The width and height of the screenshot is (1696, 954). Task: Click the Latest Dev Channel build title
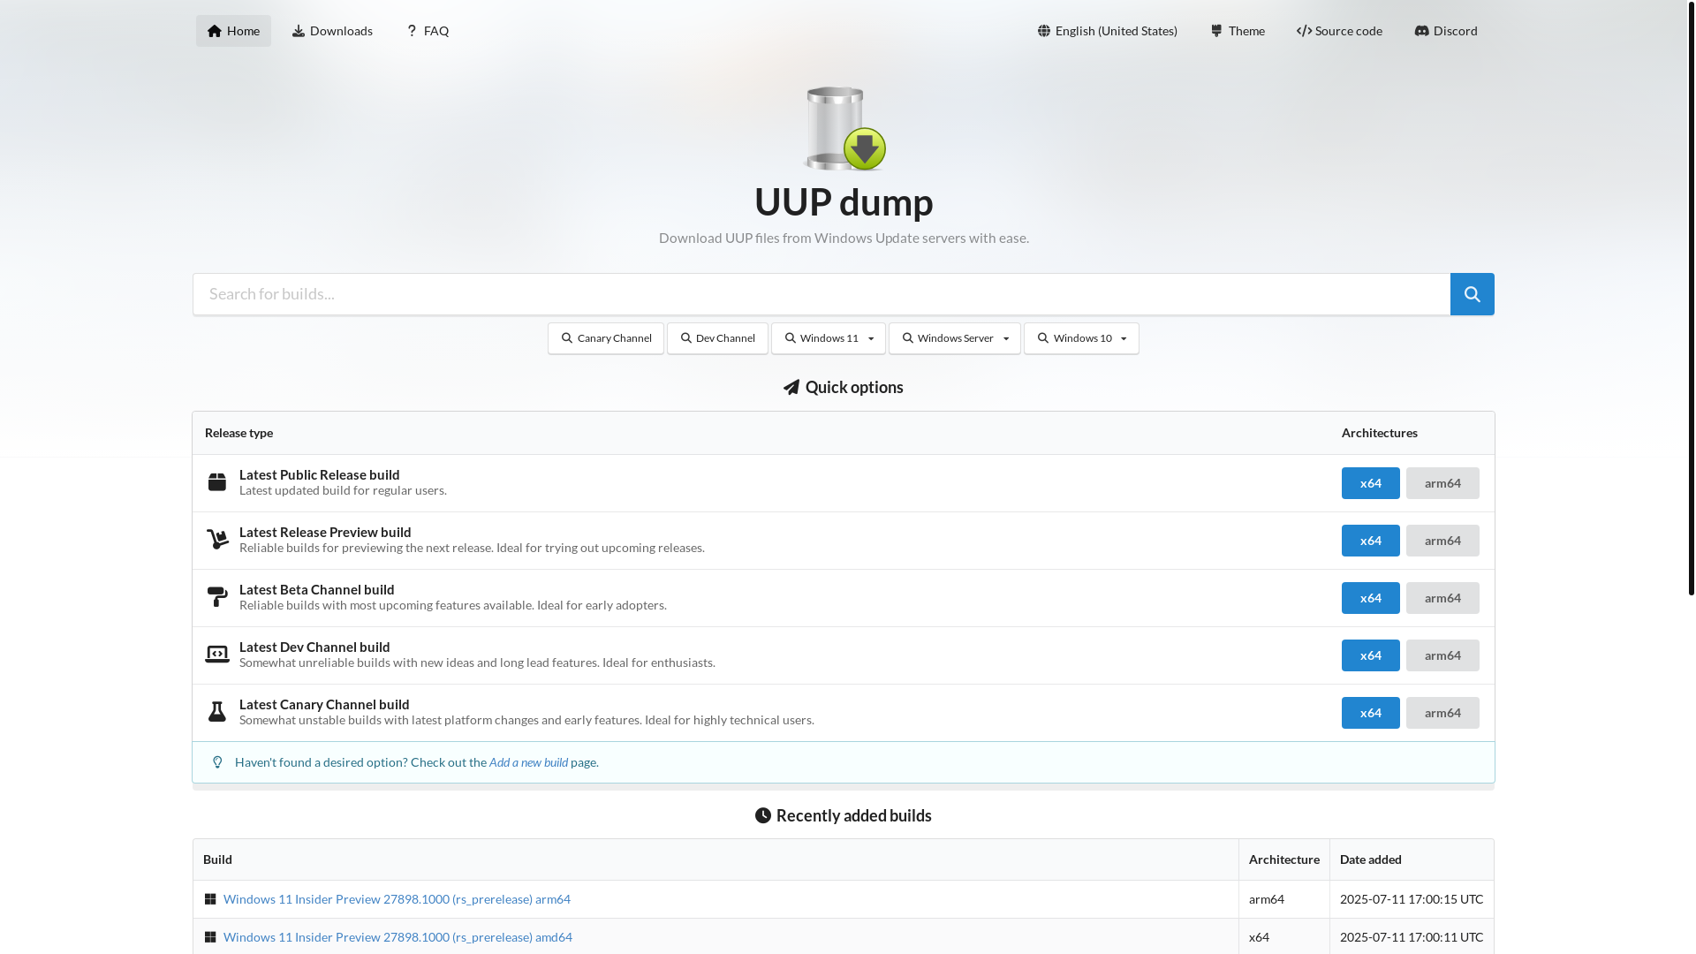314,647
